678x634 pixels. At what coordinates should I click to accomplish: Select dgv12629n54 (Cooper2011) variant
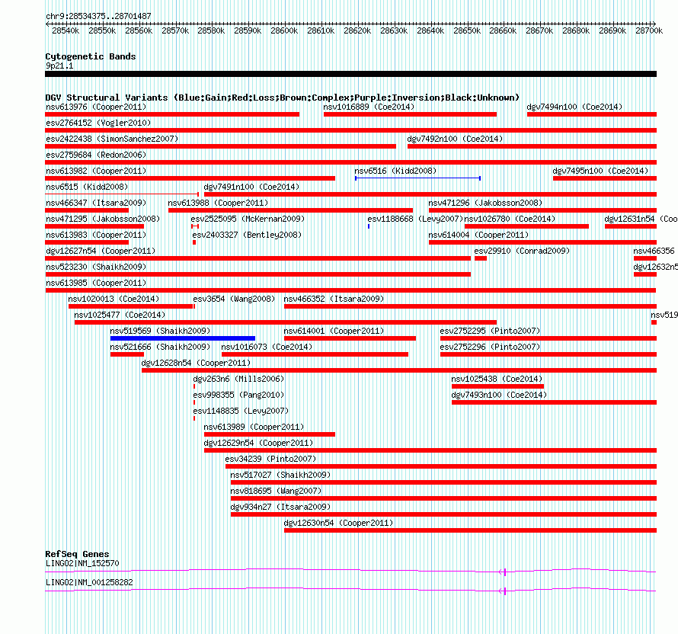[x=430, y=450]
